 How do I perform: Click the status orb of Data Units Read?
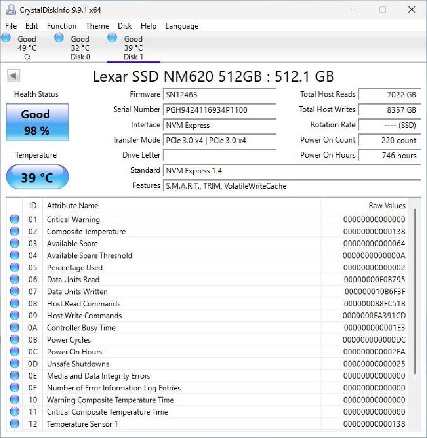15,279
